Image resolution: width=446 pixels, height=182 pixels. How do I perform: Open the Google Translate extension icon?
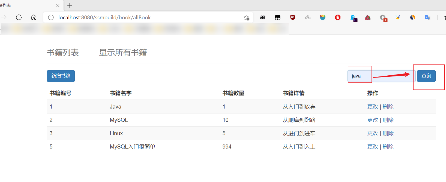click(427, 17)
